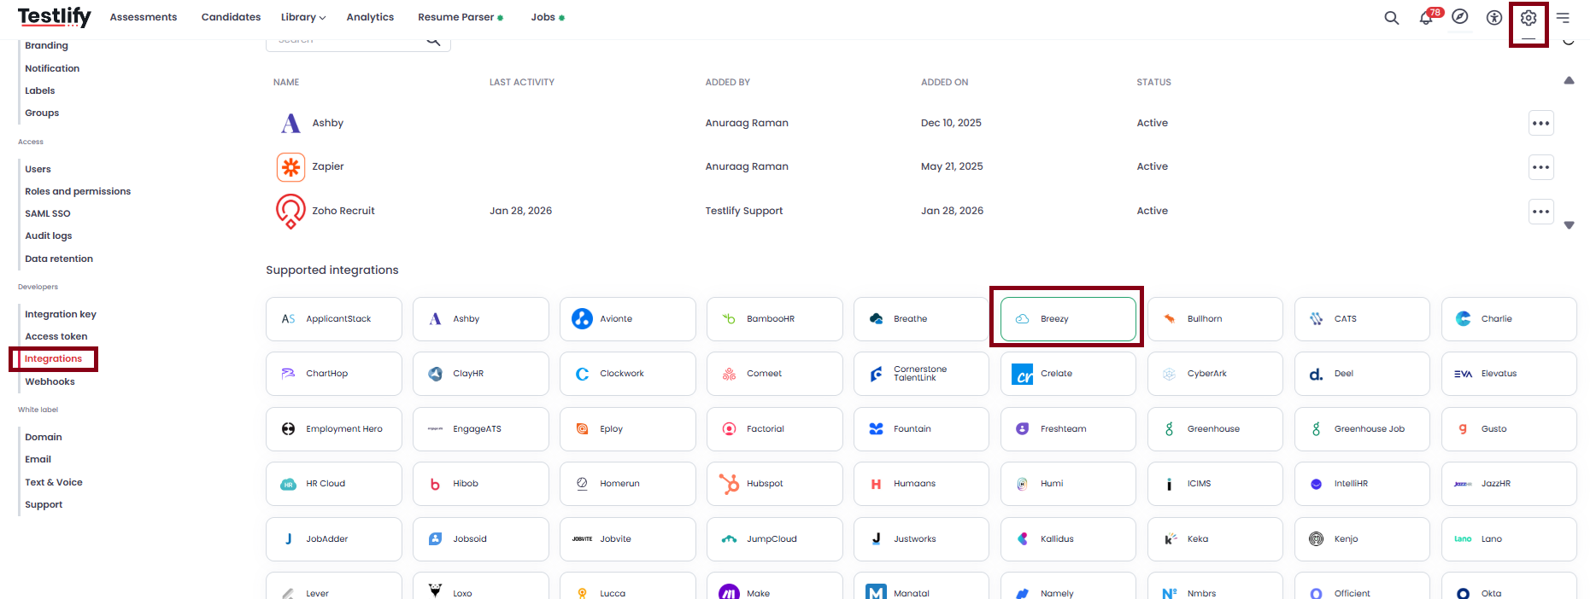Open options menu for Zoho Recruit row

1540,212
